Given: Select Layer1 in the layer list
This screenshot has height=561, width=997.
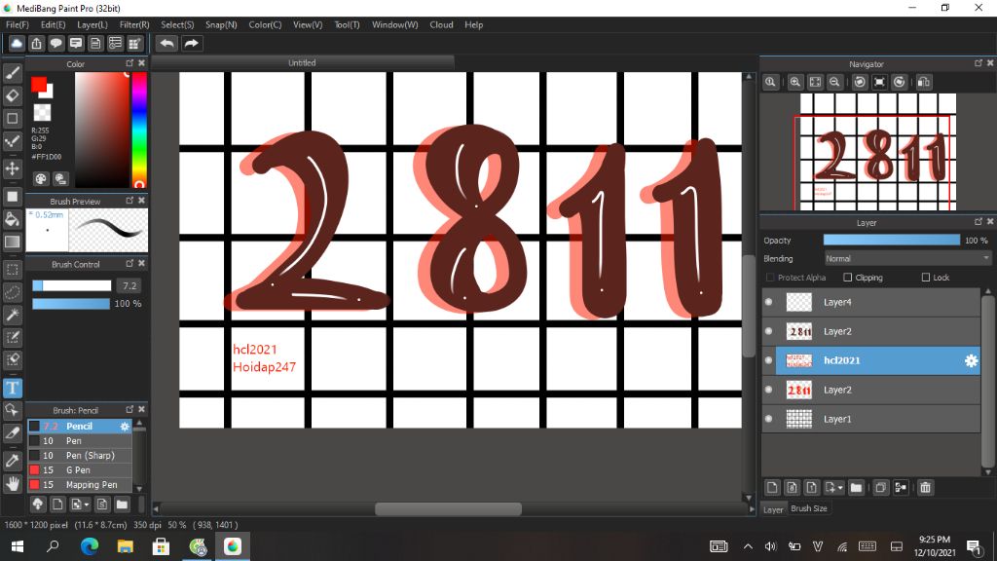Looking at the screenshot, I should 870,419.
